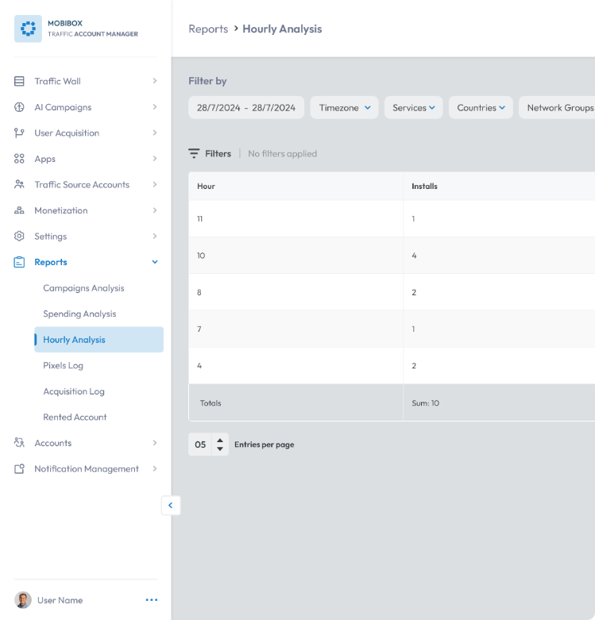
Task: Click the Monetization hierarchy icon
Action: tap(19, 210)
